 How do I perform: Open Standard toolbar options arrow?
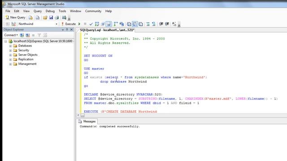(x=69, y=18)
